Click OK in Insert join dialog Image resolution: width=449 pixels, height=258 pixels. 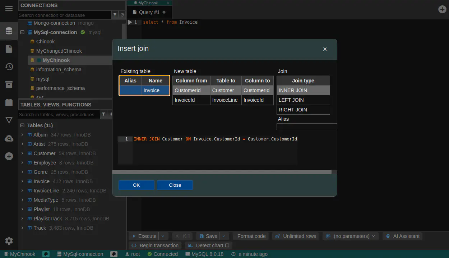[136, 185]
